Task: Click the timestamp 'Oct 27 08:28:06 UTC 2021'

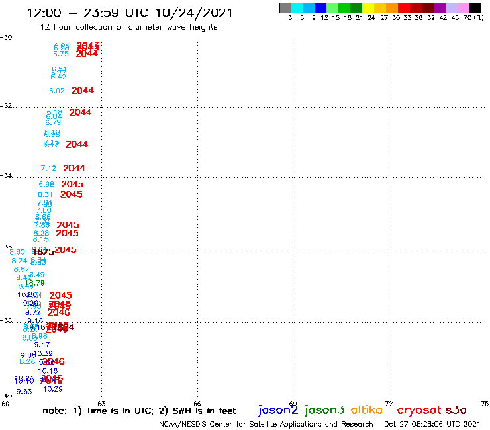Action: (432, 425)
